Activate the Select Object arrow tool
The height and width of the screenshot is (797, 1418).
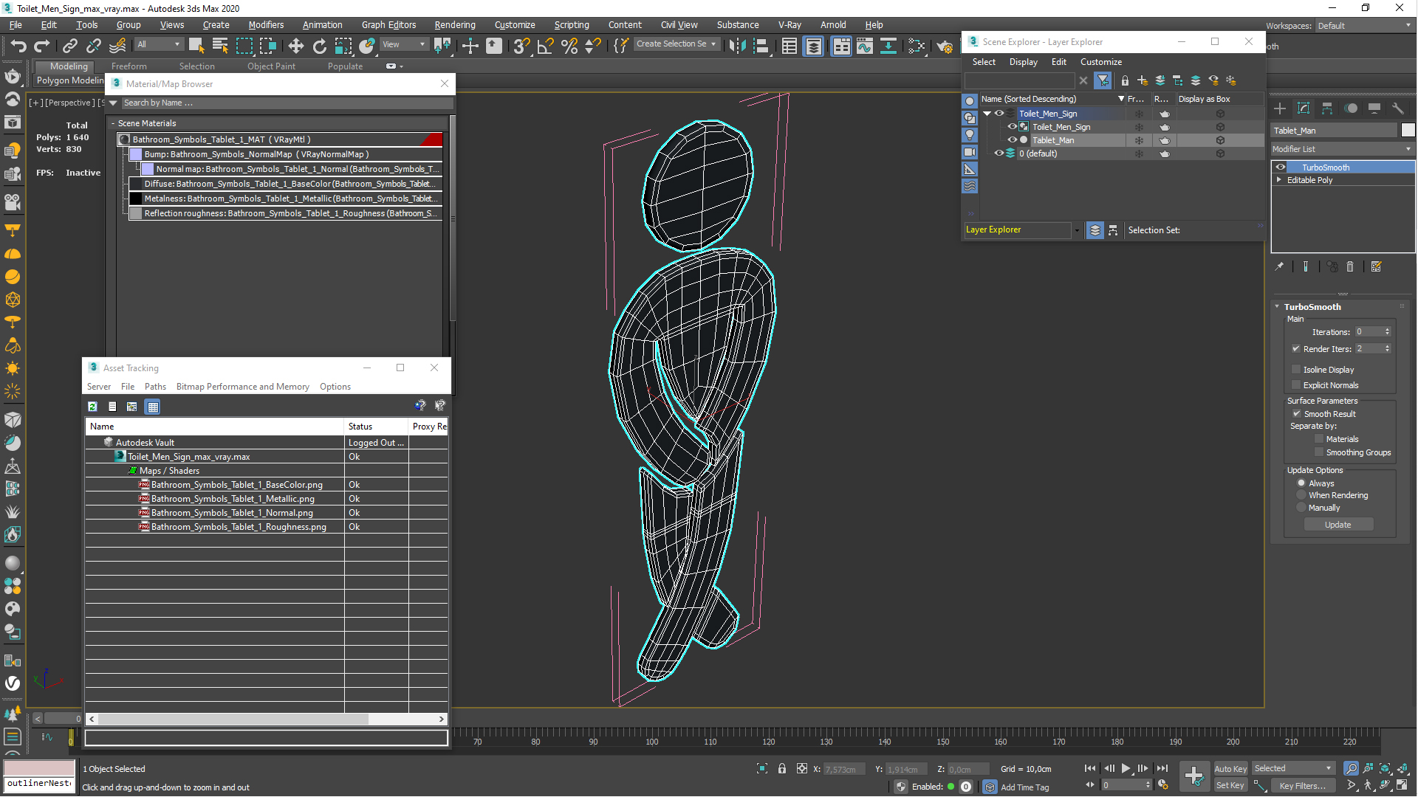point(196,46)
